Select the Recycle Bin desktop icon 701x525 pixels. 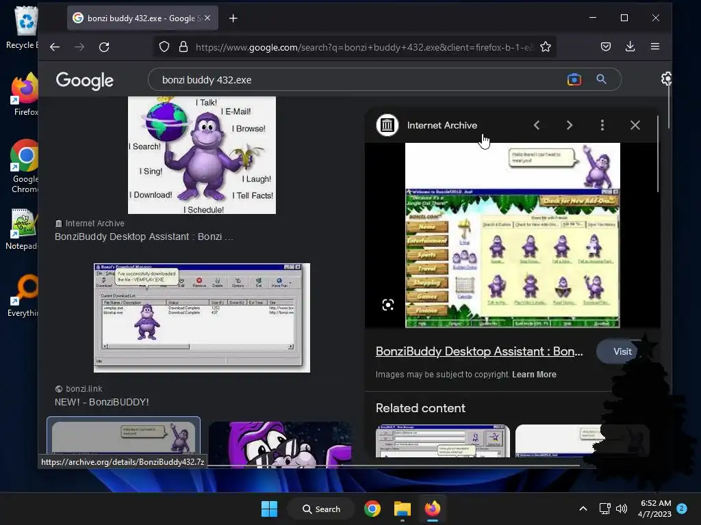pyautogui.click(x=23, y=27)
